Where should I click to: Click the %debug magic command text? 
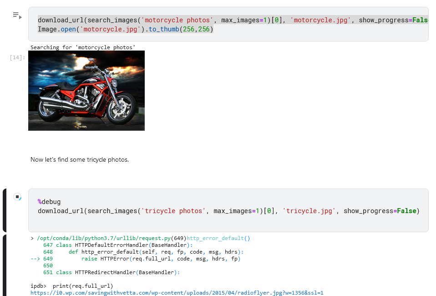click(49, 202)
